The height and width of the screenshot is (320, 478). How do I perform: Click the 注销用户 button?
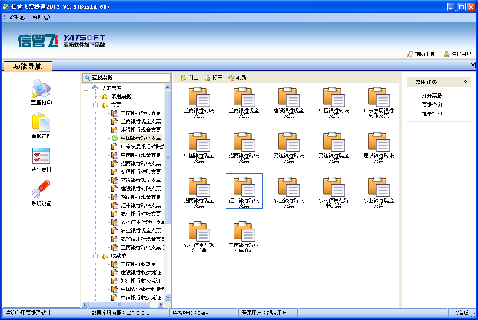click(x=457, y=54)
